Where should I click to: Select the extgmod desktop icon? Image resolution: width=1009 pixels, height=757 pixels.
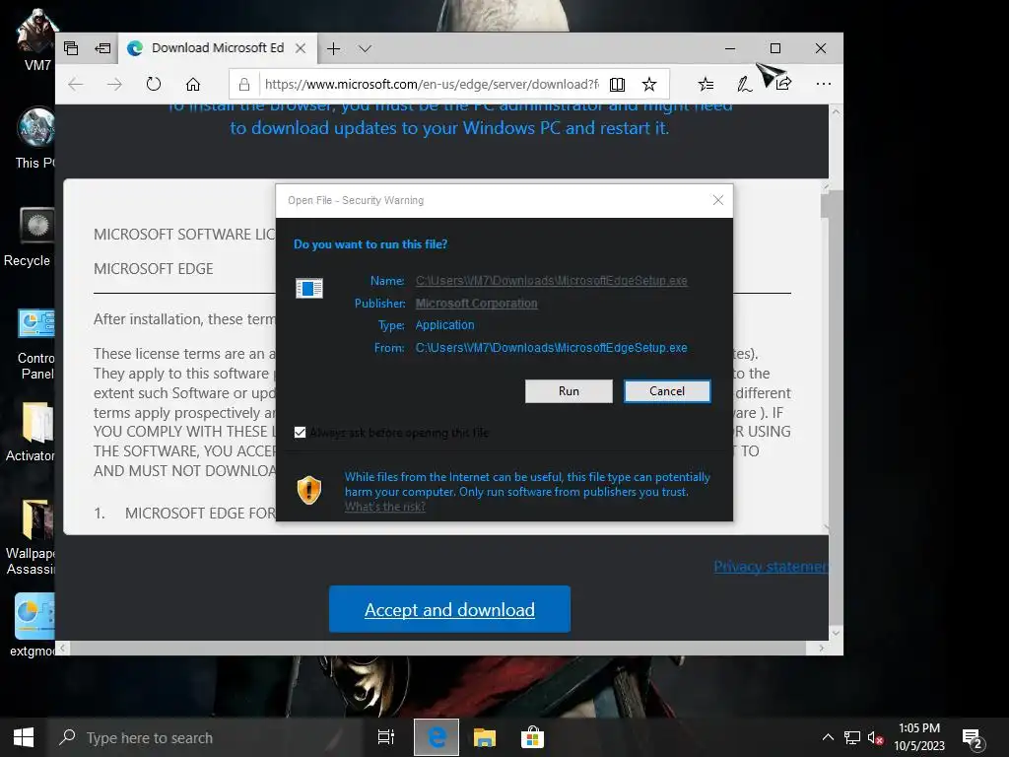click(33, 626)
